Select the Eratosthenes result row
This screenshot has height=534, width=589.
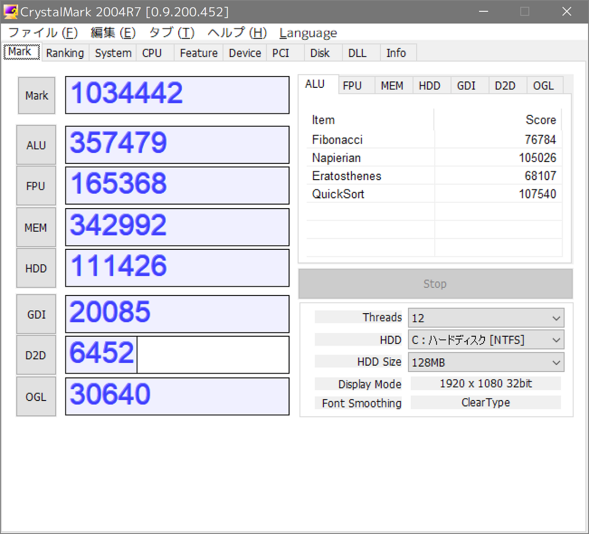coord(434,176)
